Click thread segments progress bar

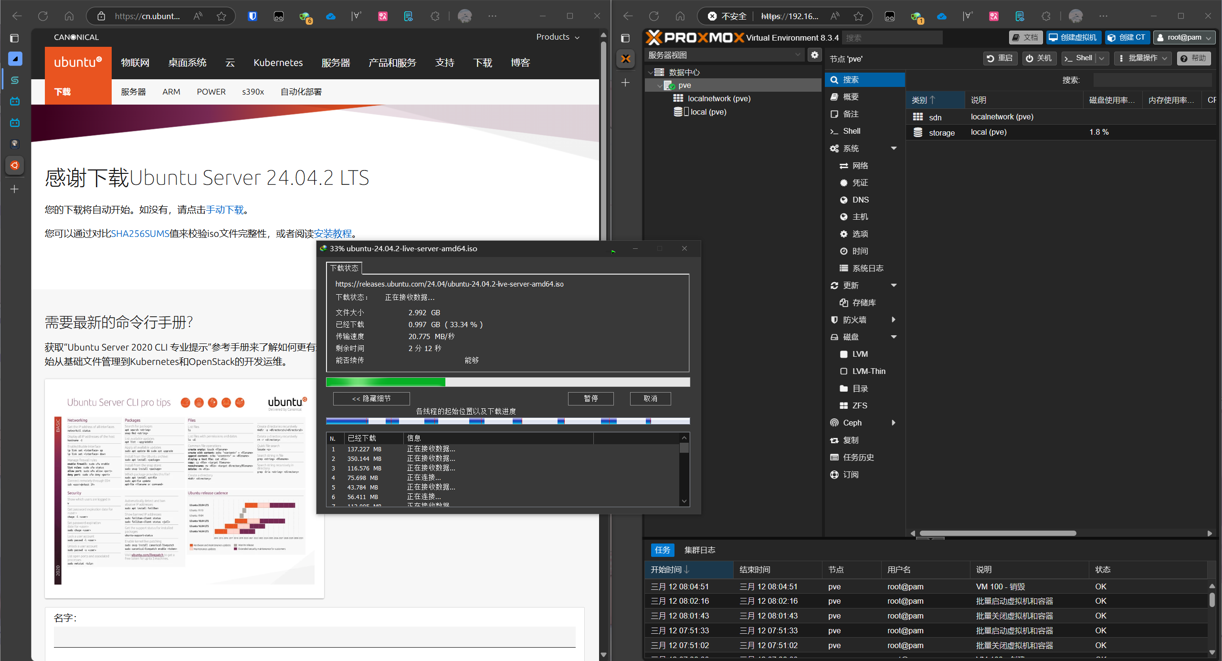click(x=508, y=421)
